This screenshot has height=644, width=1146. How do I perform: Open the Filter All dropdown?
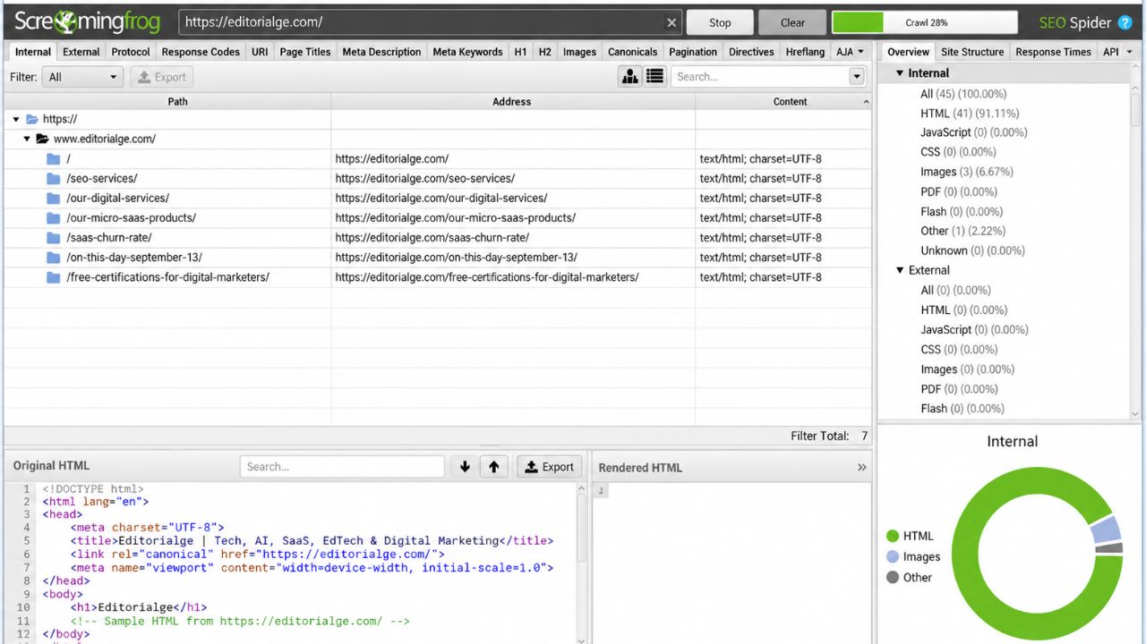[83, 77]
